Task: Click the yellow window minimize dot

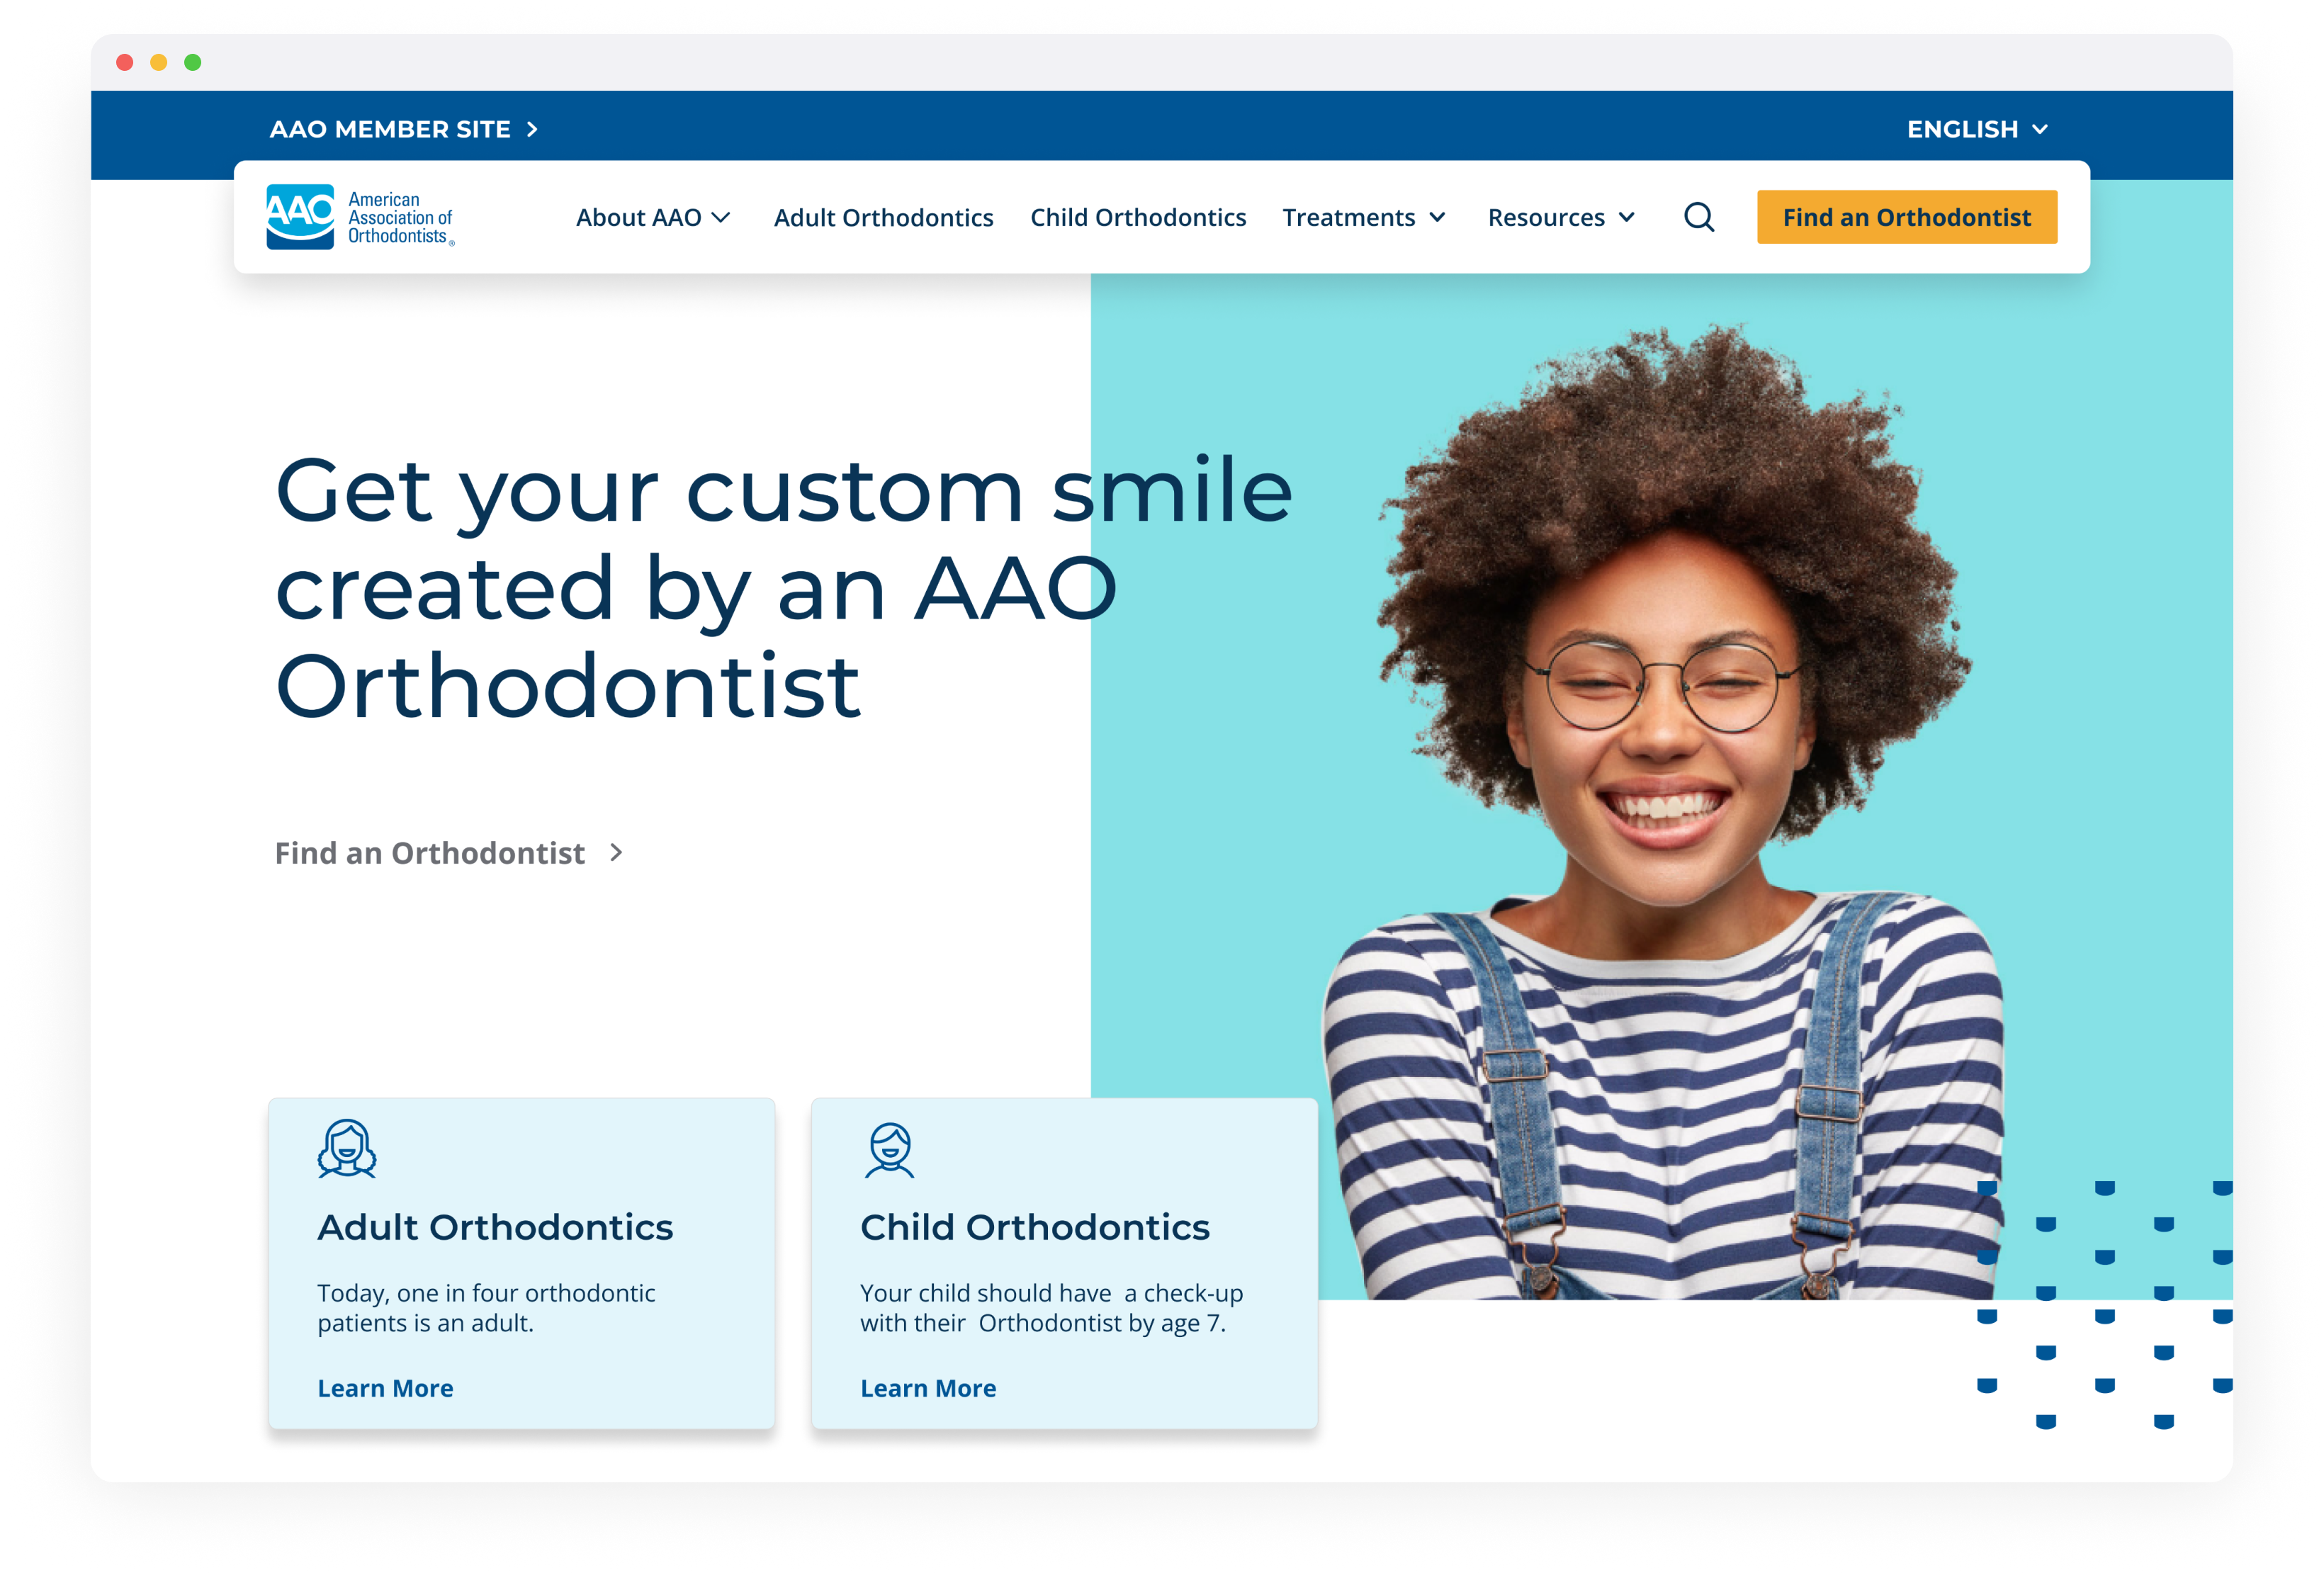Action: coord(159,62)
